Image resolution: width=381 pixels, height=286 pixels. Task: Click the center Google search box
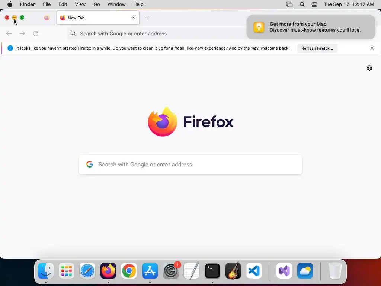point(190,164)
